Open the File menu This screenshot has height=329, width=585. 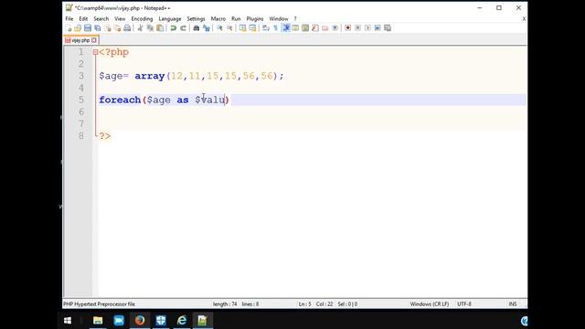click(69, 18)
